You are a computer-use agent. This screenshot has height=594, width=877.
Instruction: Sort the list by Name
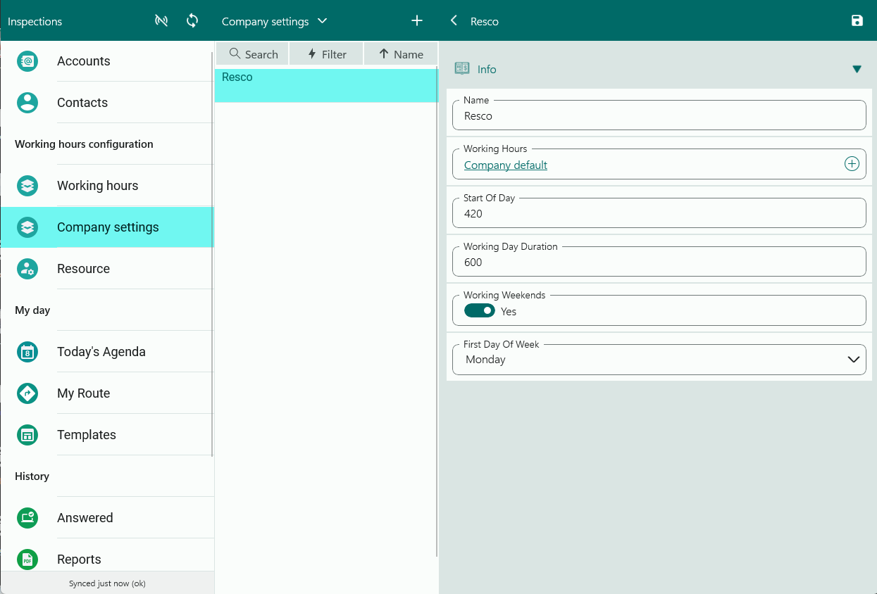[401, 54]
